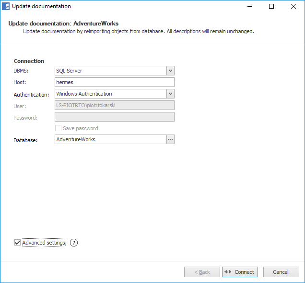Screen dimensions: 305x283
Task: Click the Back button
Action: [202, 272]
